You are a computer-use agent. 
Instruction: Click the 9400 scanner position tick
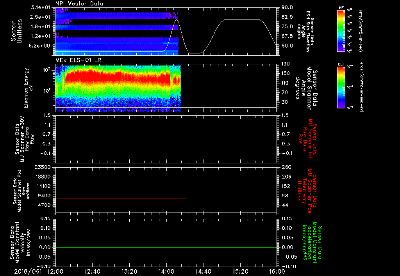pos(45,196)
